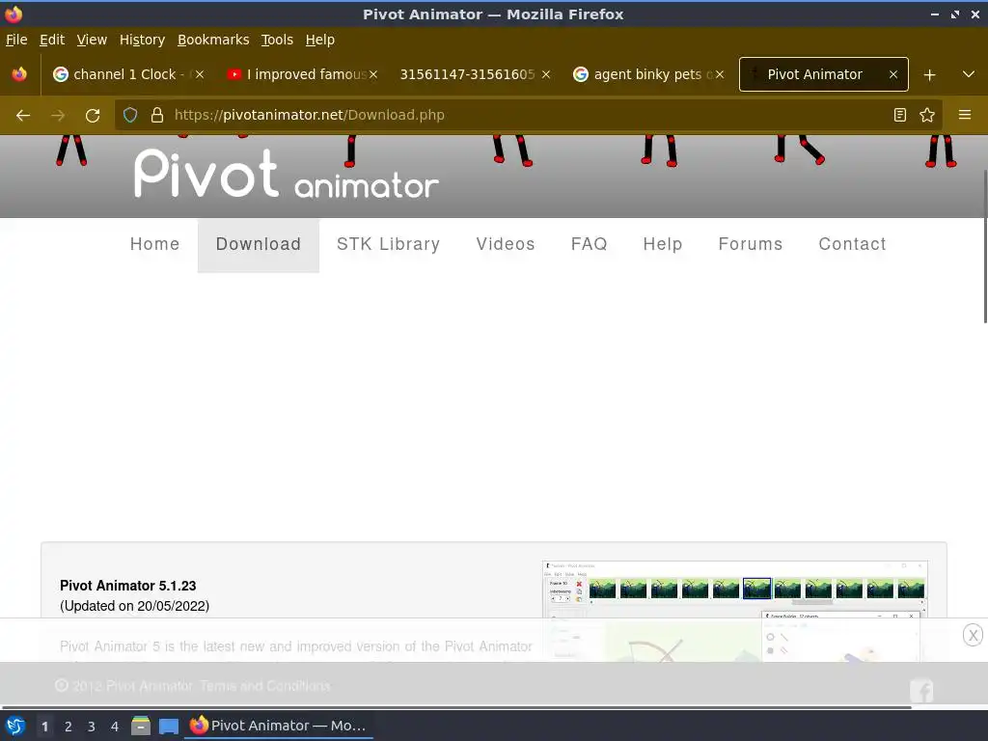988x741 pixels.
Task: Click the Download nav link
Action: coord(259,244)
